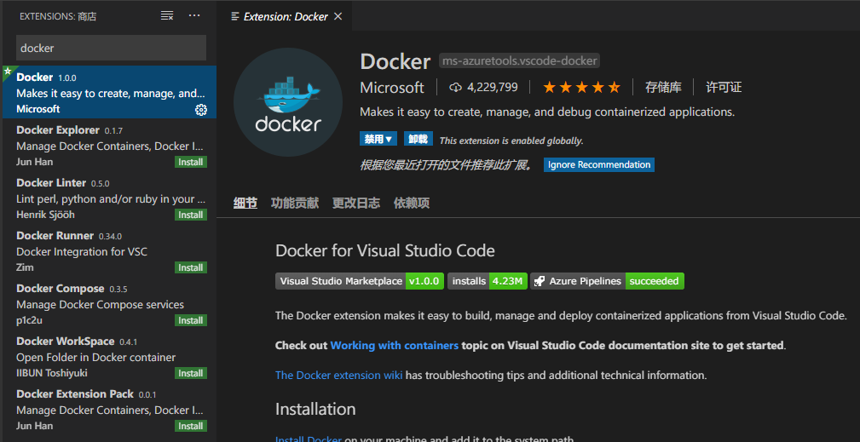Click the Azure Pipelines succeeded badge
This screenshot has height=442, width=860.
tap(607, 281)
